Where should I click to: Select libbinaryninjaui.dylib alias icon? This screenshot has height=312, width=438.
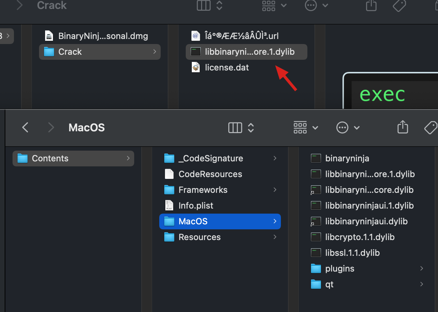(316, 221)
